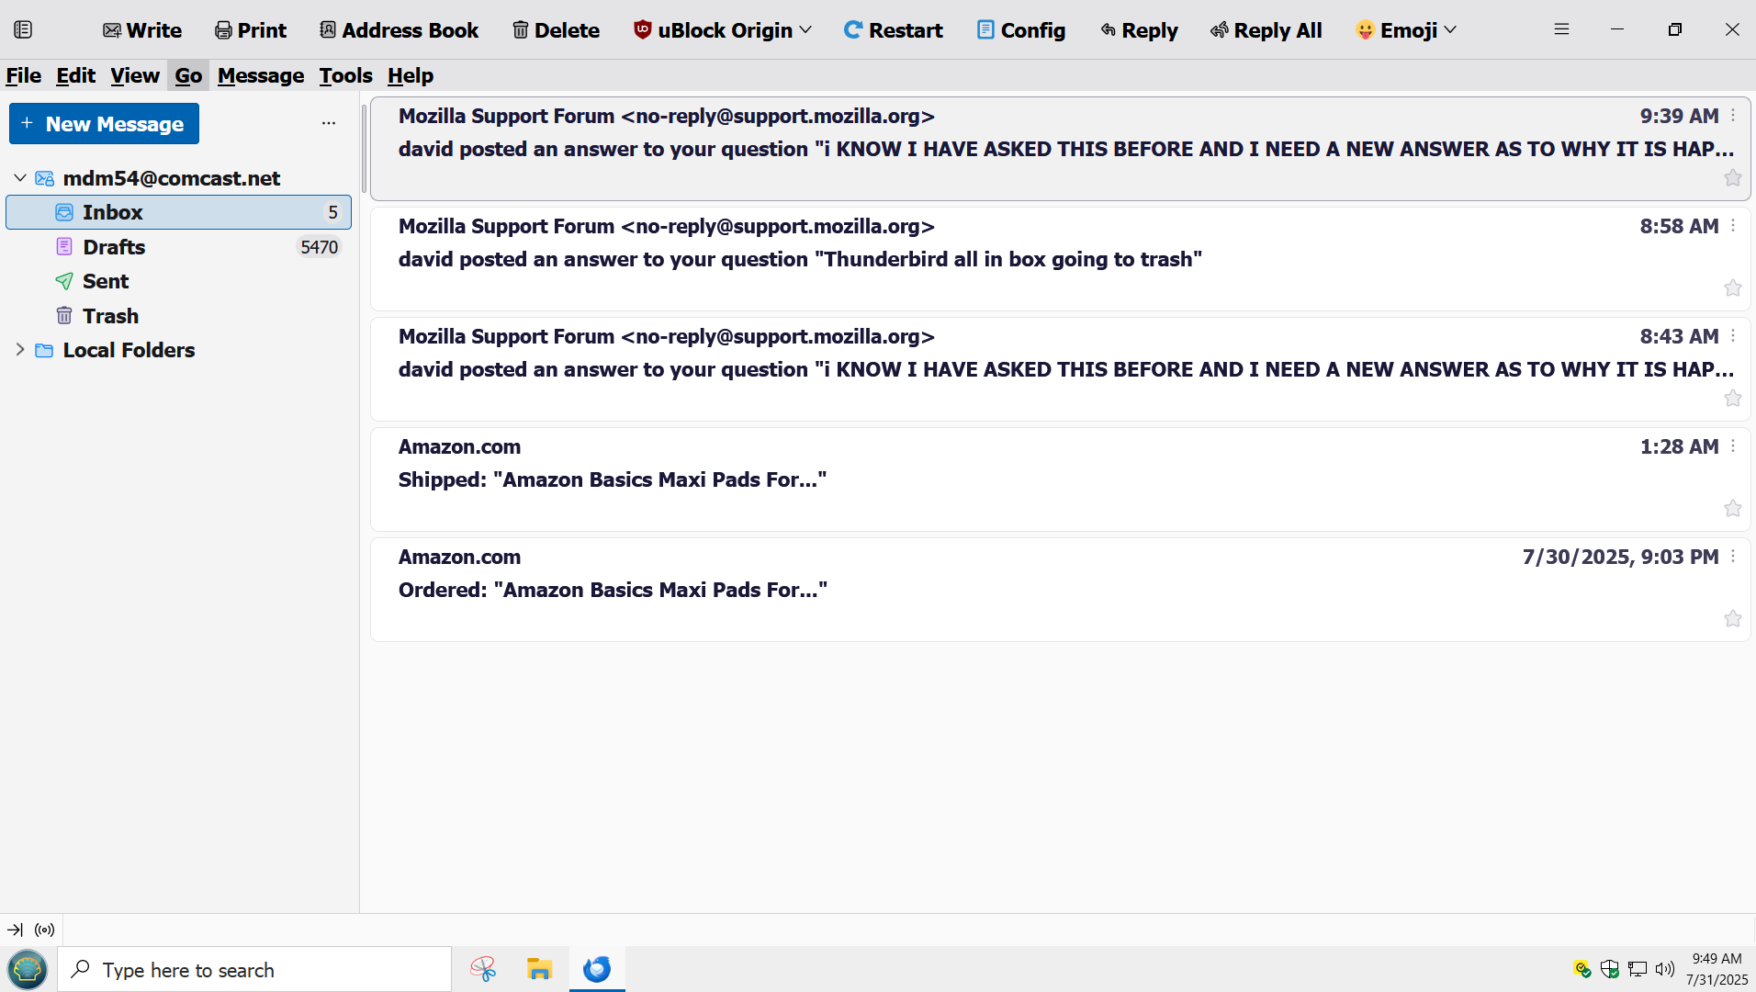Open the Drafts folder
The height and width of the screenshot is (992, 1756).
tap(178, 247)
